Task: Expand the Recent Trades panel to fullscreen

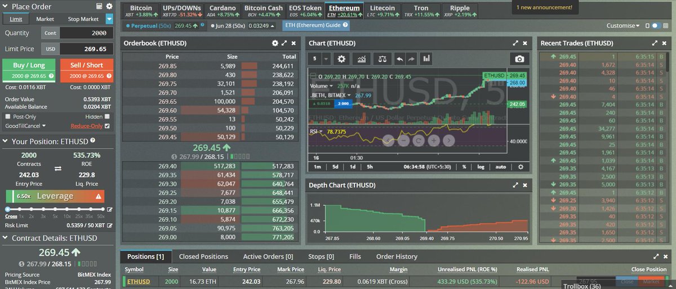Action: point(655,43)
